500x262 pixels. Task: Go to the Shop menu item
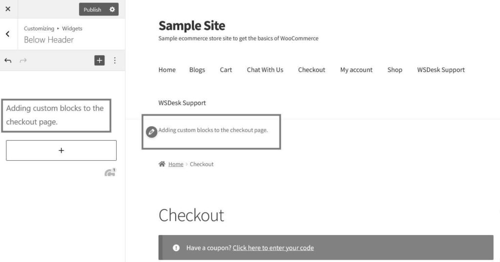[x=395, y=69]
